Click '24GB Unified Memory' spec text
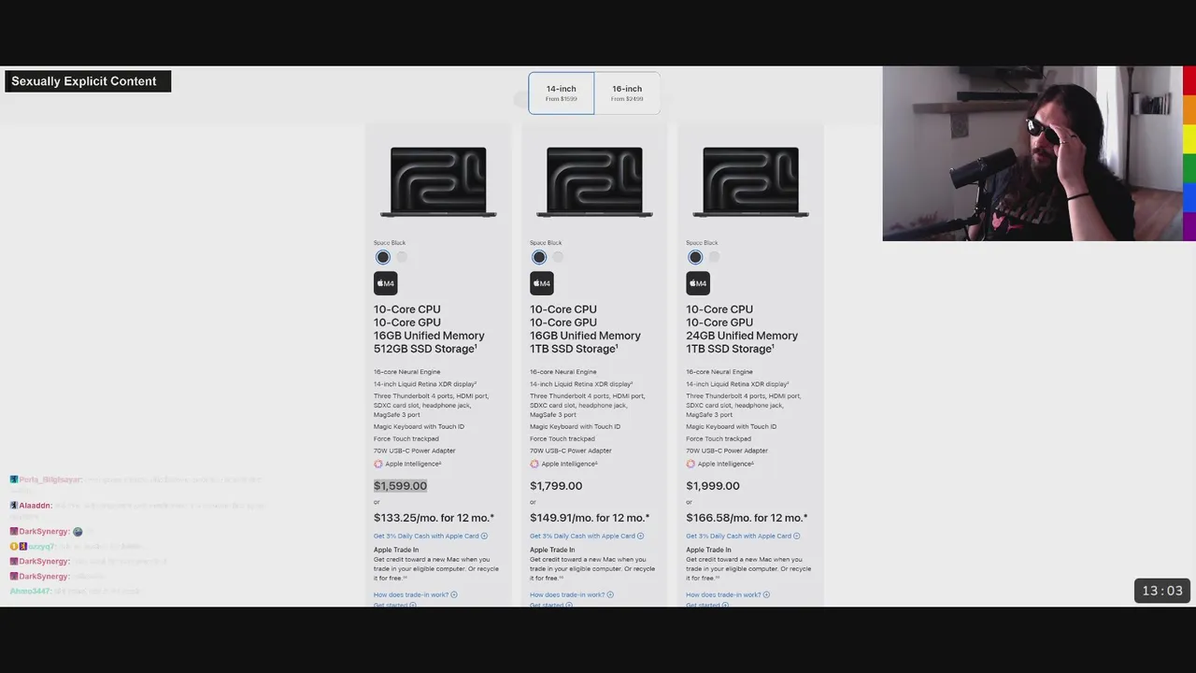The width and height of the screenshot is (1196, 673). (x=742, y=336)
